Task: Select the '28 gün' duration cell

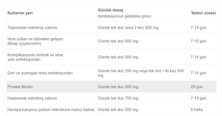Action: (x=197, y=87)
